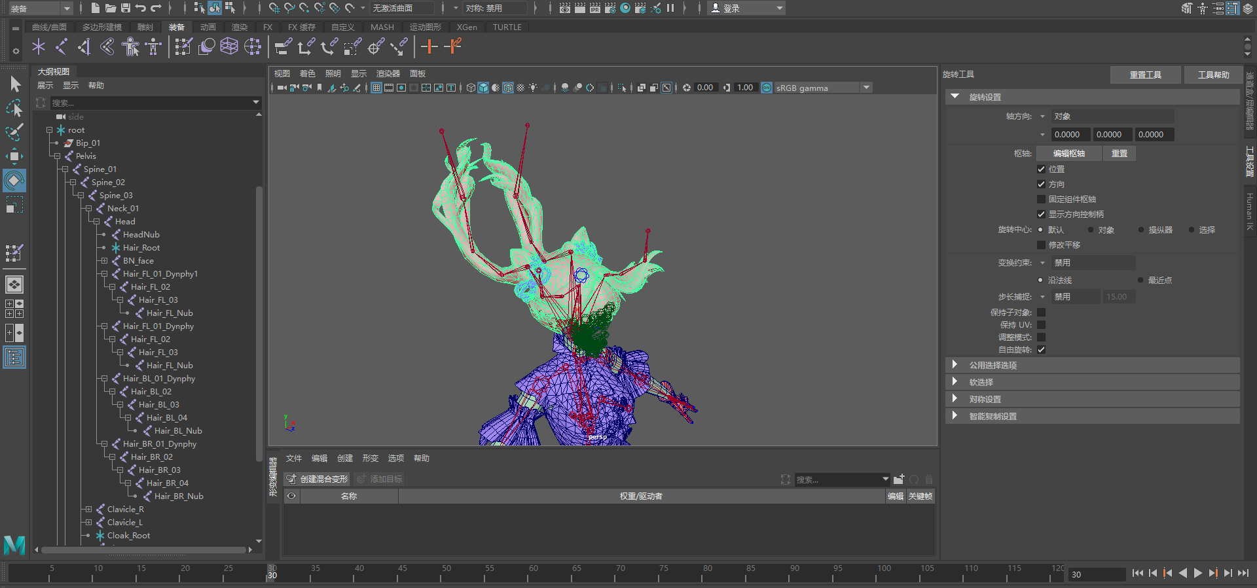Click the HumanIK skeleton figure icon
Image resolution: width=1257 pixels, height=588 pixels.
click(x=153, y=46)
